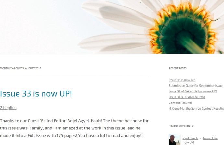224x145 pixels.
Task: Click Paul Beech's avatar photo
Action: (x=175, y=139)
